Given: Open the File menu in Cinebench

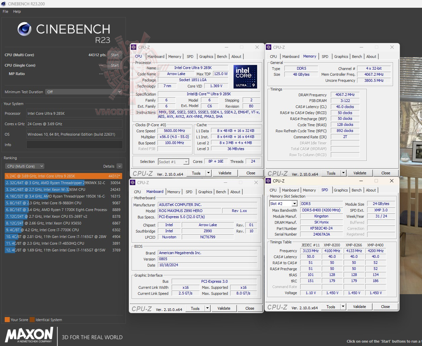Looking at the screenshot, I should [5, 11].
